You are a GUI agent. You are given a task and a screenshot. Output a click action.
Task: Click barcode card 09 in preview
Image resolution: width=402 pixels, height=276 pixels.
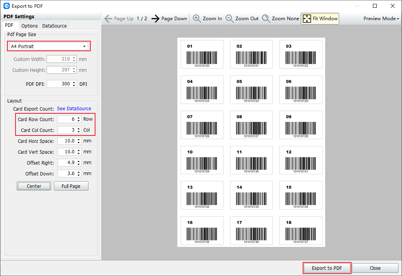301,125
